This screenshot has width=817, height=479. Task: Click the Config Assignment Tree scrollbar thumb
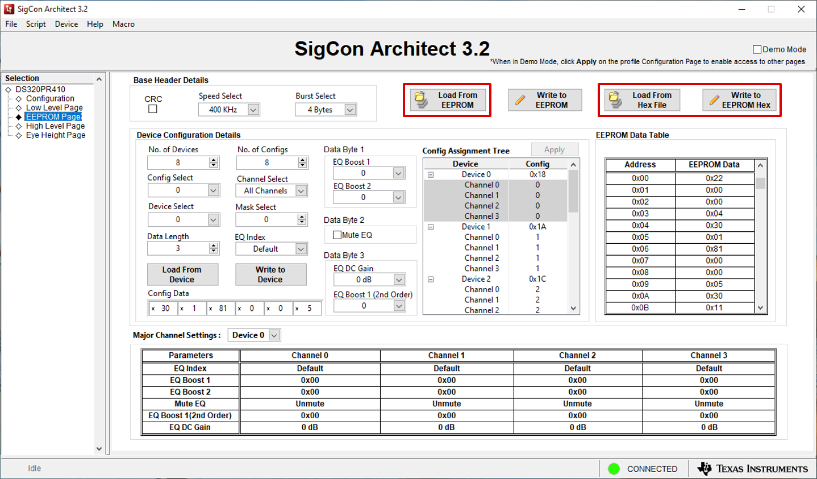[x=573, y=191]
